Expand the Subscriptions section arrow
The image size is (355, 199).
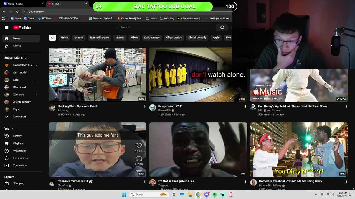pyautogui.click(x=26, y=58)
